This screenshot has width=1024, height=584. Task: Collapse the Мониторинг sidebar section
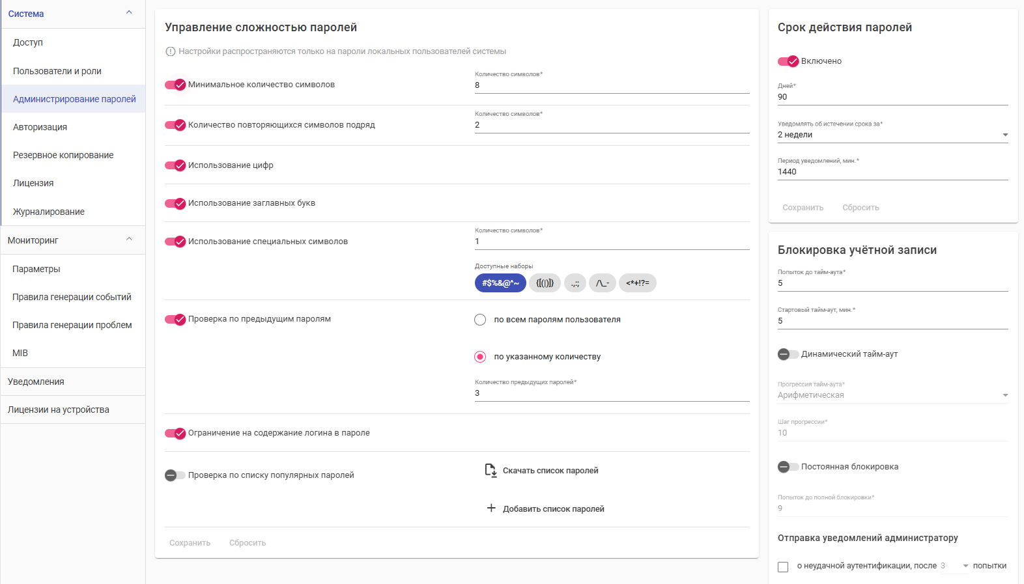tap(129, 240)
